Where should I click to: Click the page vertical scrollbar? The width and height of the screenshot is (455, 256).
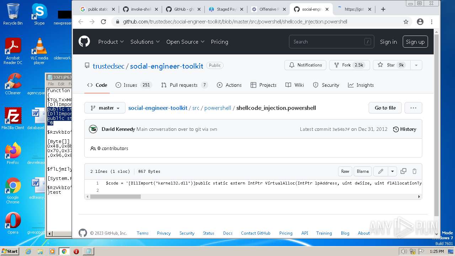pyautogui.click(x=437, y=125)
